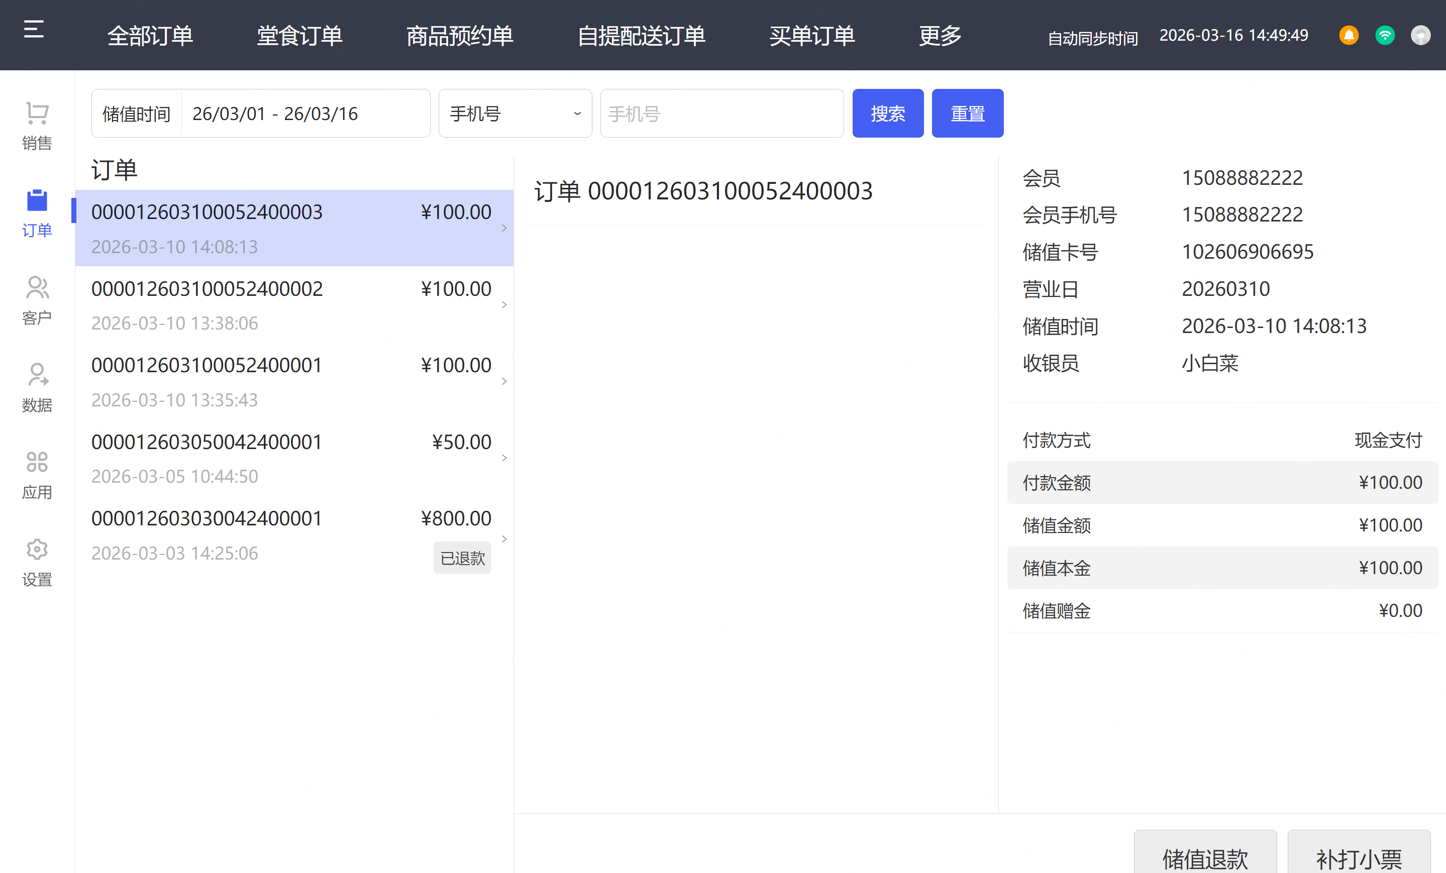Click the 储值退款 refund button
Screen dimensions: 1446x873
[1205, 856]
